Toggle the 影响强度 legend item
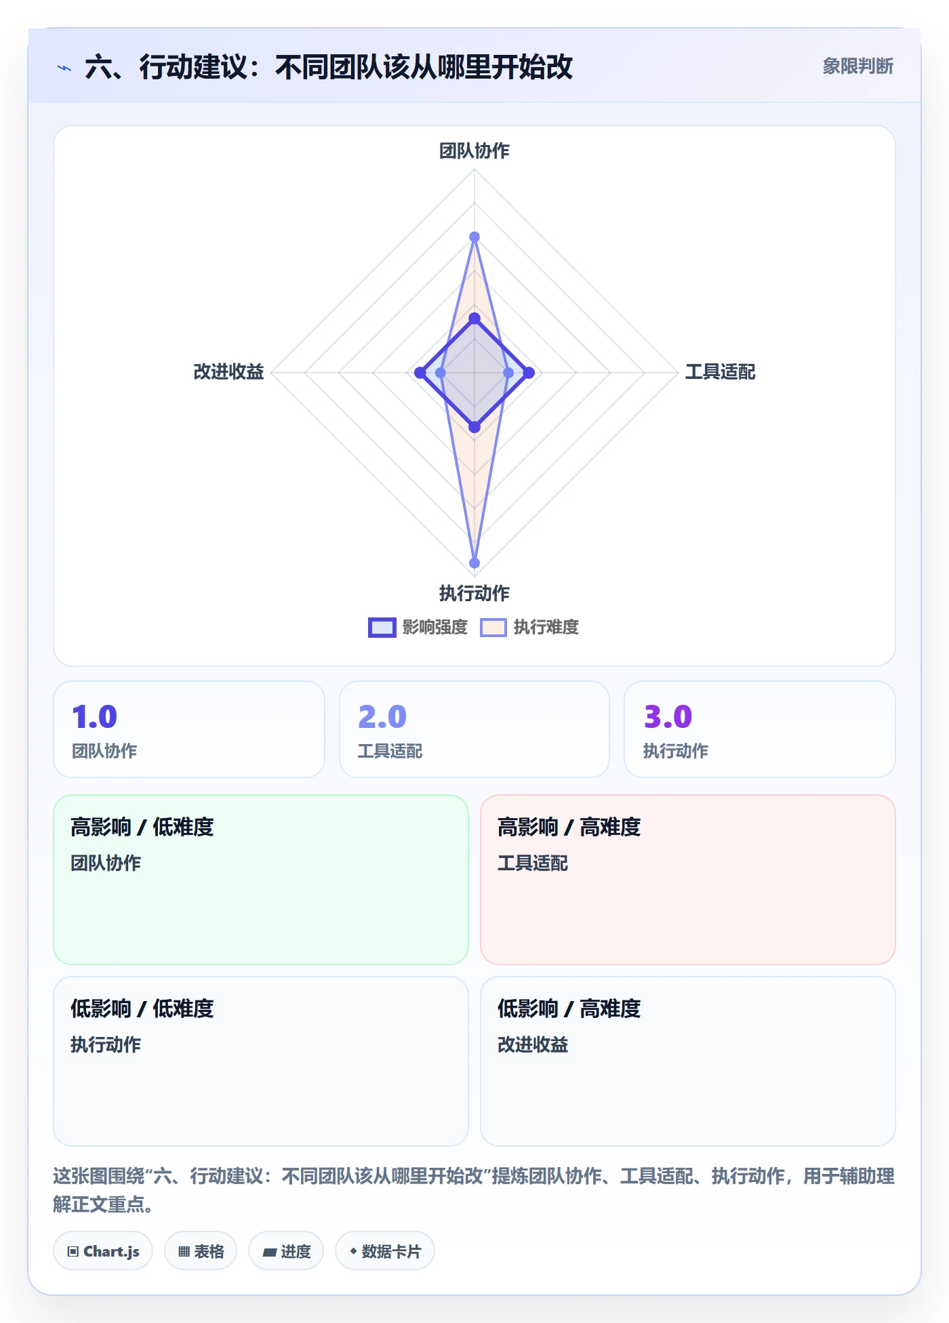 pos(418,627)
